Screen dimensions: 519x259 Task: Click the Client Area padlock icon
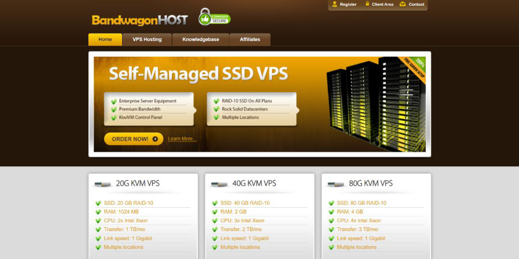coord(367,4)
